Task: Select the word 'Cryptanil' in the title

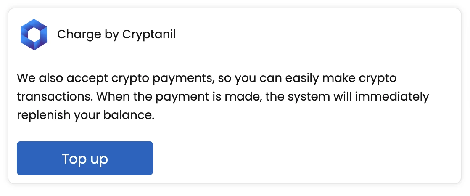Action: [149, 34]
